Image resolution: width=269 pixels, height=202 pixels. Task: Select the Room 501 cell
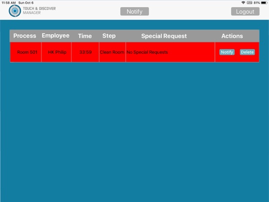pos(25,52)
